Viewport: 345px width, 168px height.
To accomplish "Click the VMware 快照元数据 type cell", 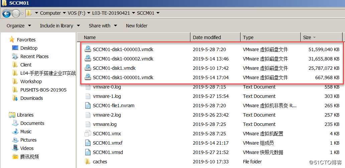I will tap(263, 152).
